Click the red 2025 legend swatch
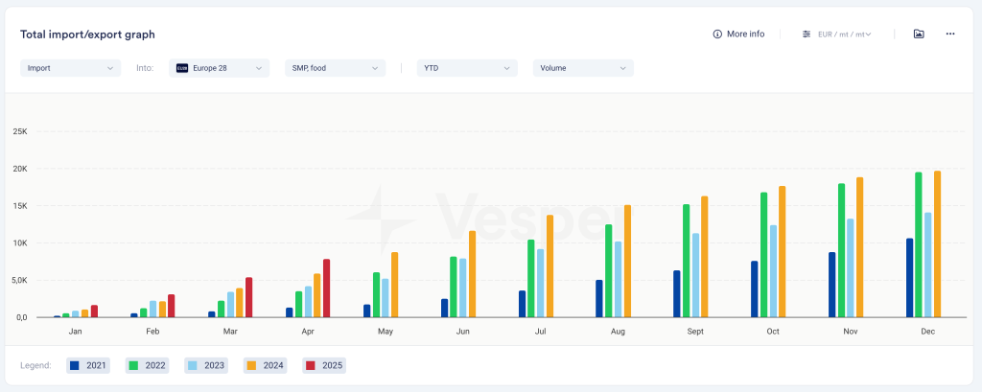Image resolution: width=982 pixels, height=392 pixels. coord(310,366)
